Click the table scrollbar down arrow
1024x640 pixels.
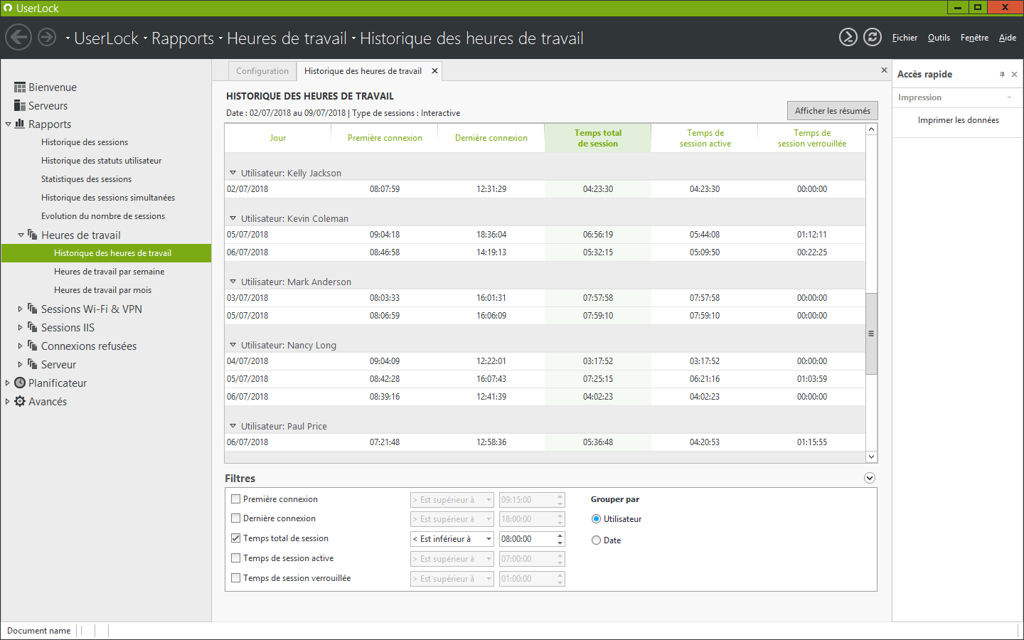(x=871, y=457)
